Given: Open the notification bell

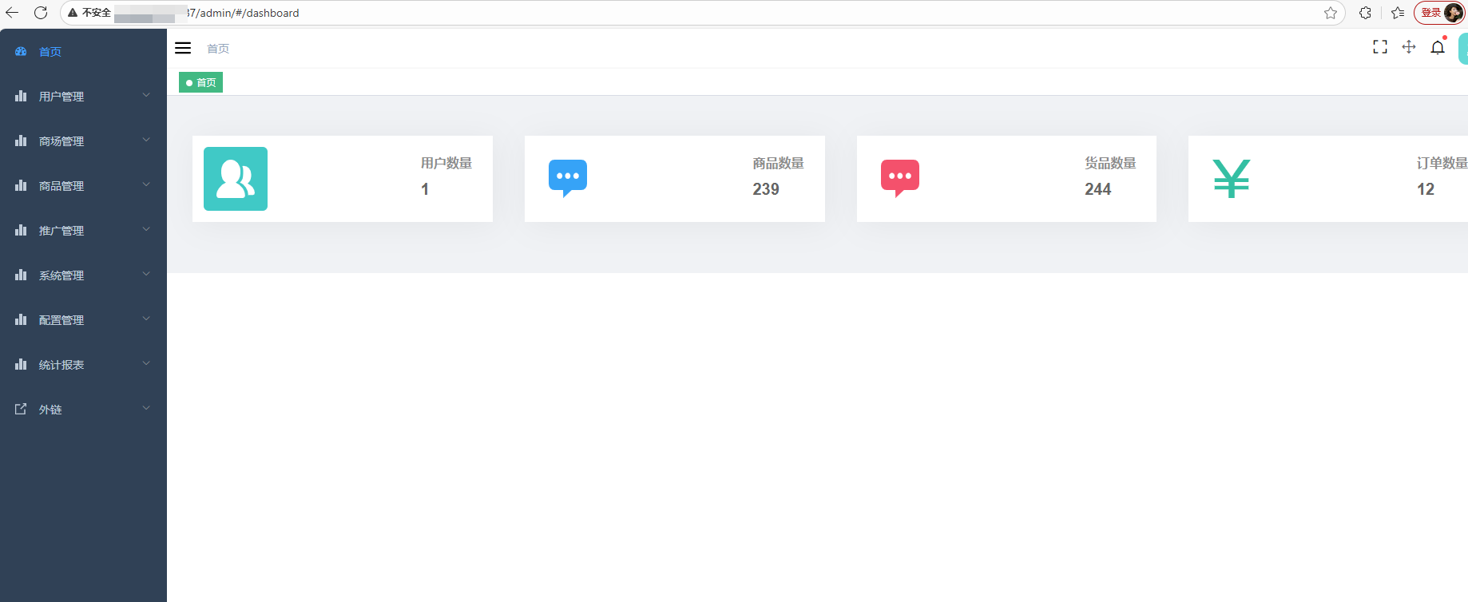Looking at the screenshot, I should pyautogui.click(x=1438, y=47).
